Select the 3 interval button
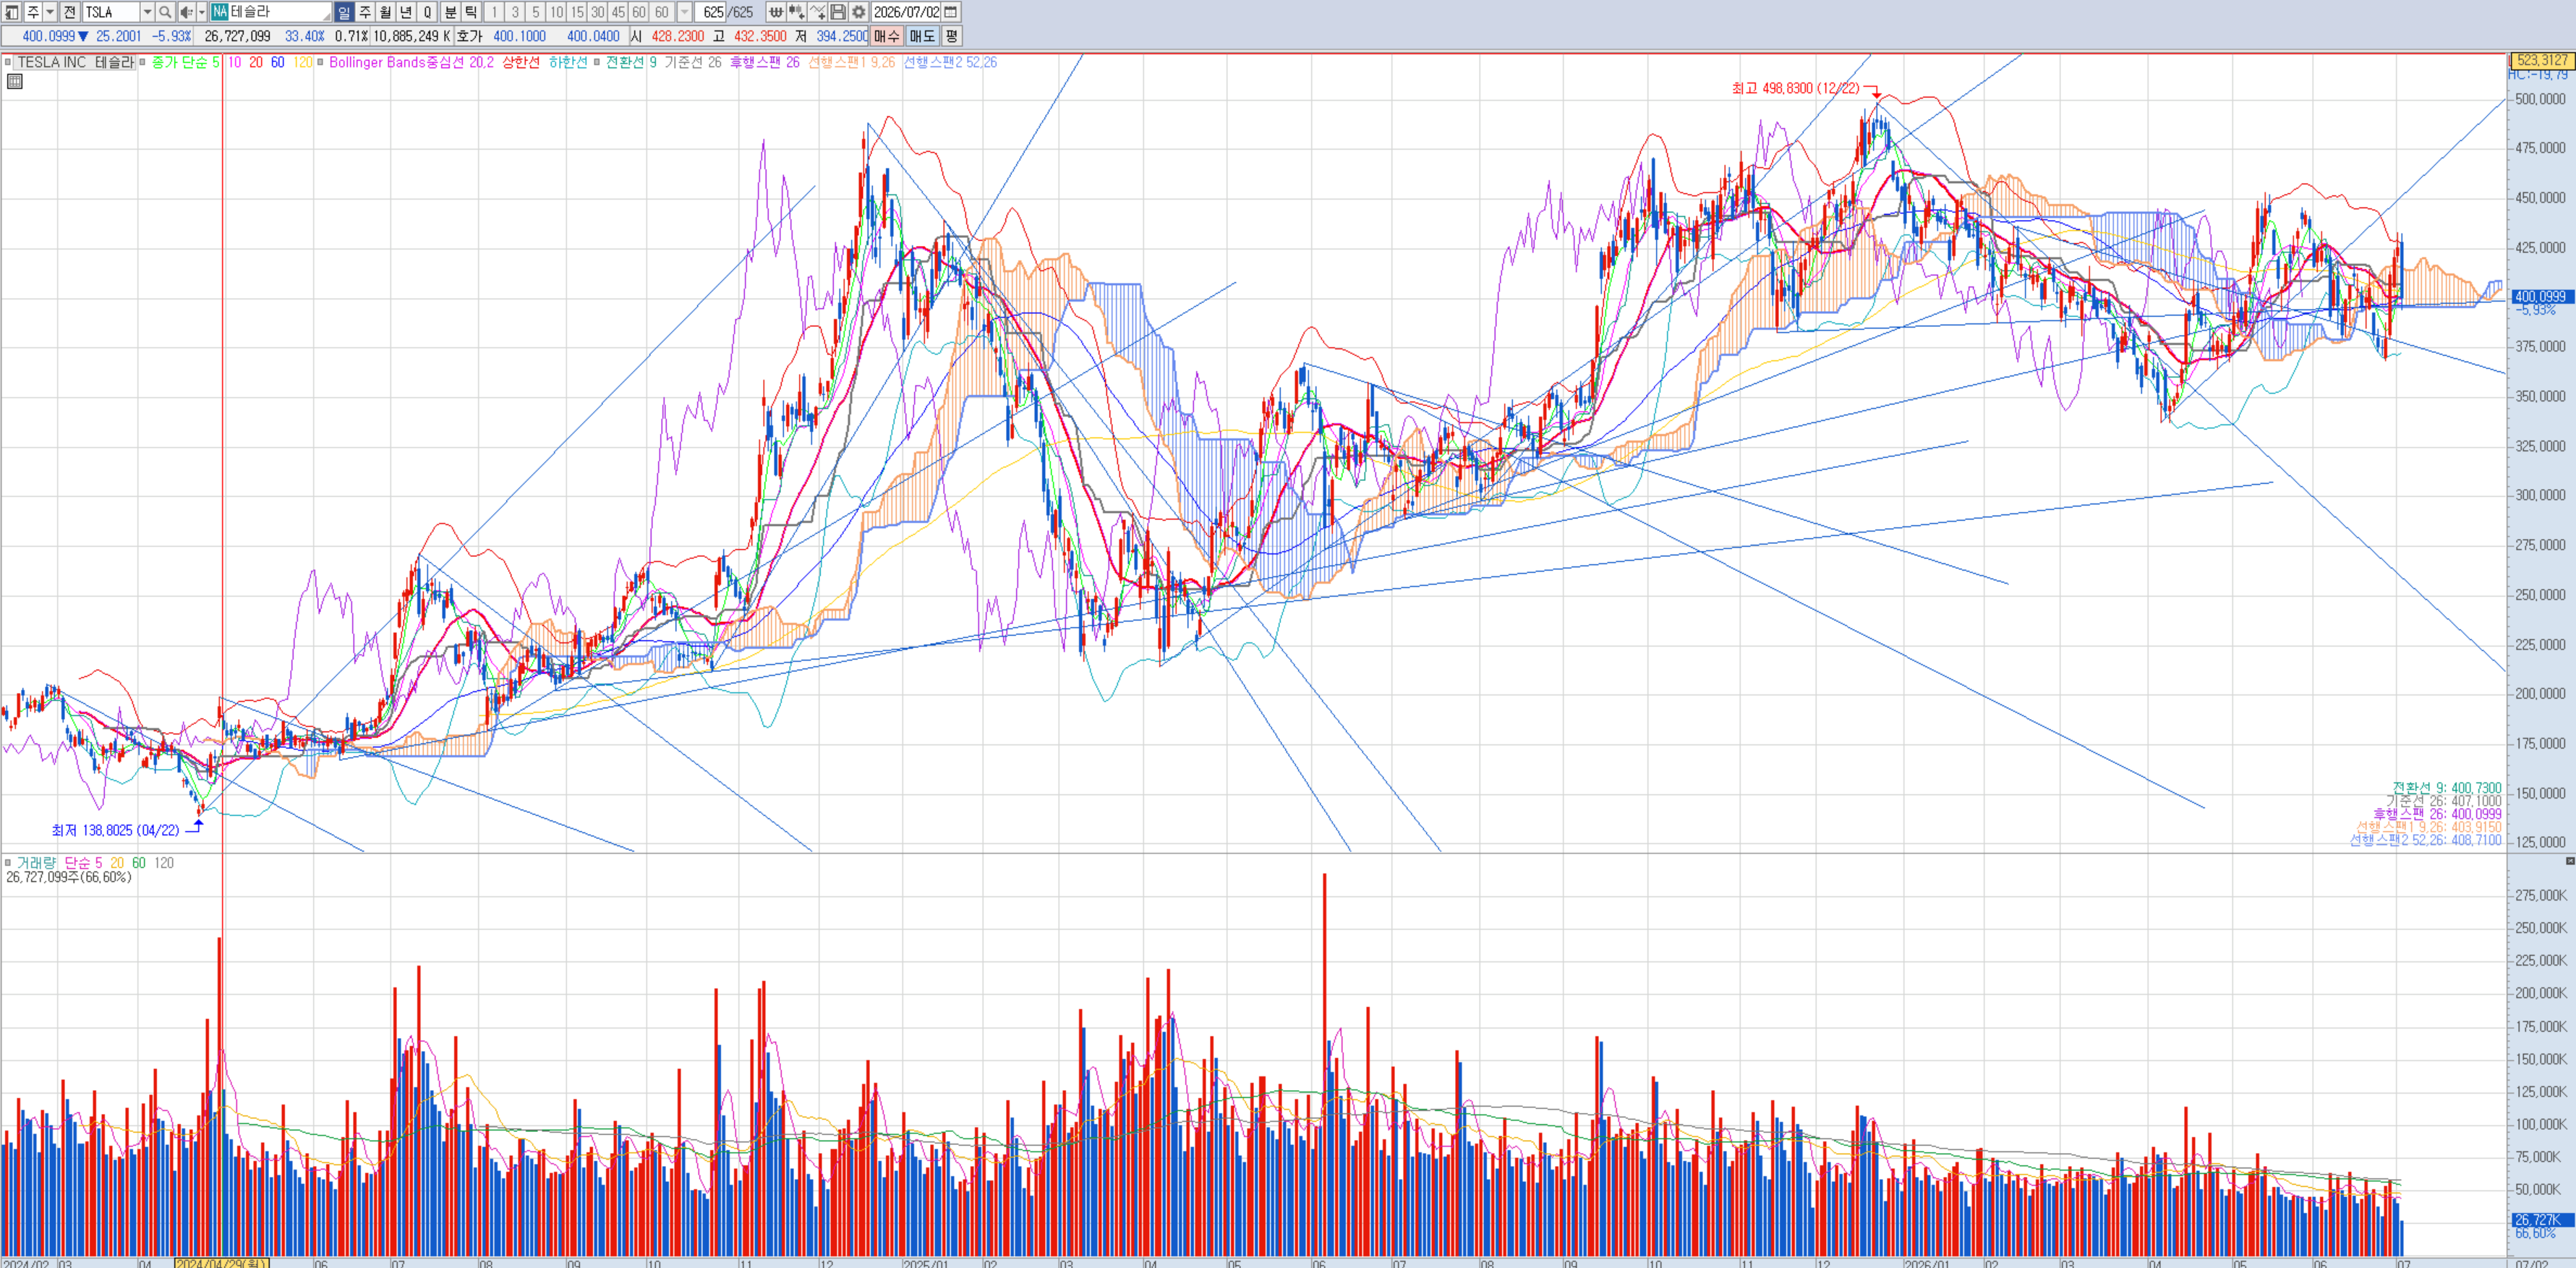2576x1268 pixels. click(x=515, y=12)
